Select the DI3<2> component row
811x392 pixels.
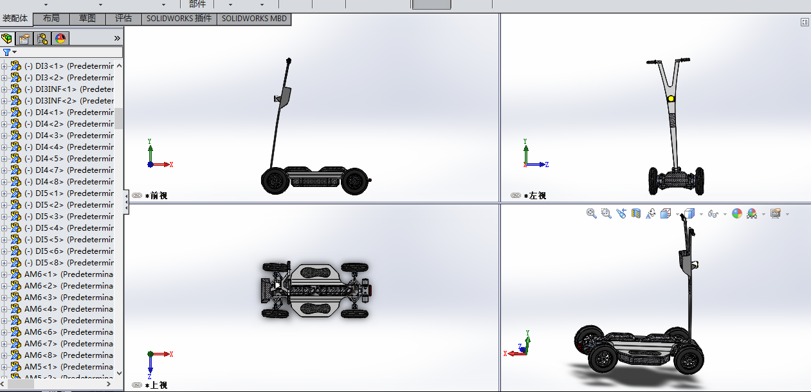61,77
